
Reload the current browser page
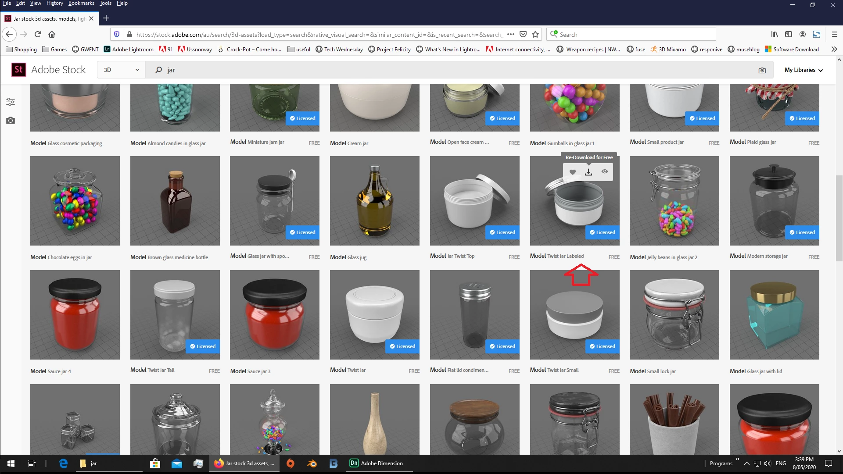click(38, 34)
